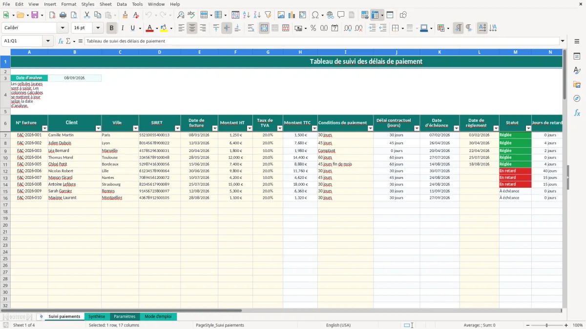Image resolution: width=586 pixels, height=329 pixels.
Task: Click the zoom level 100% in the status bar
Action: (x=577, y=325)
